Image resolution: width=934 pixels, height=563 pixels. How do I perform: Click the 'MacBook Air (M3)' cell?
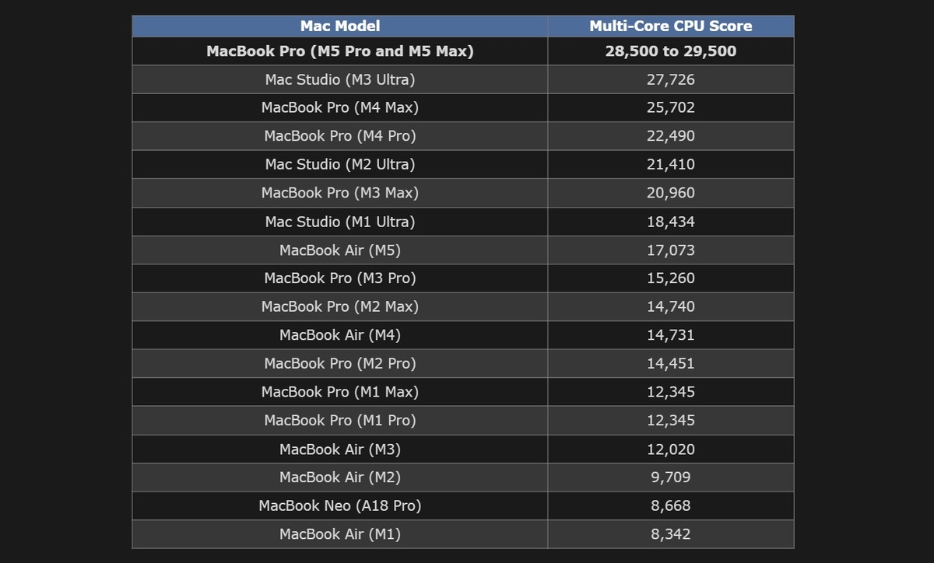340,449
